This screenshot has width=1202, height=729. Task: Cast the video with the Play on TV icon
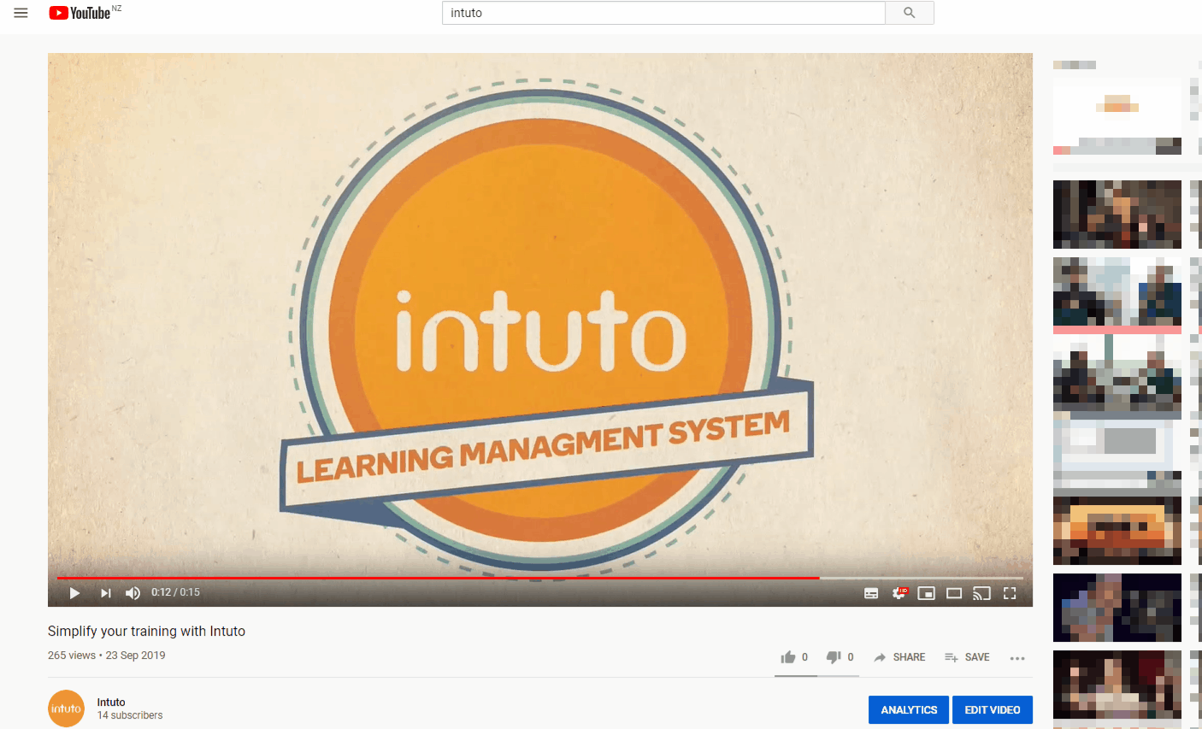point(981,593)
